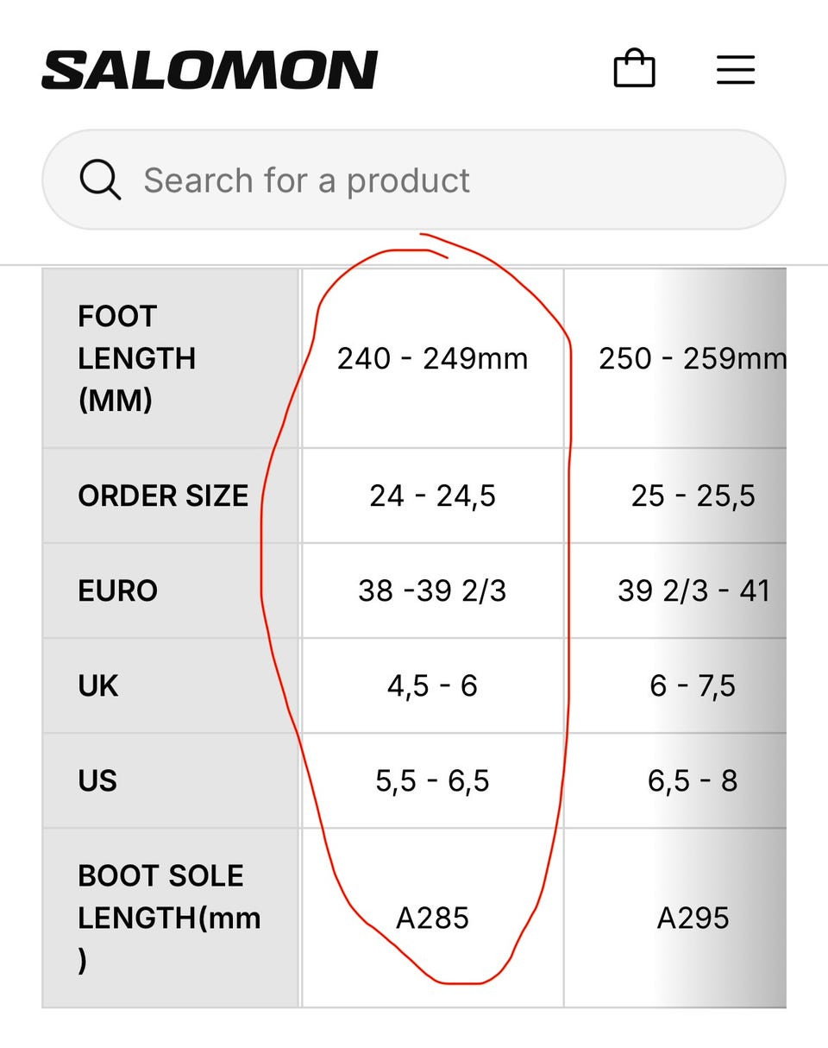Click the BOOT SOLE LENGTH row header
The image size is (828, 1048).
click(171, 918)
